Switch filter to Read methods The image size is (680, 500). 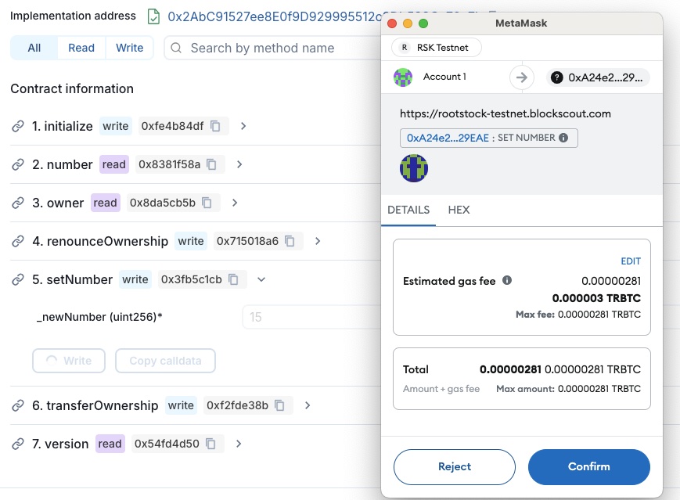[x=81, y=48]
